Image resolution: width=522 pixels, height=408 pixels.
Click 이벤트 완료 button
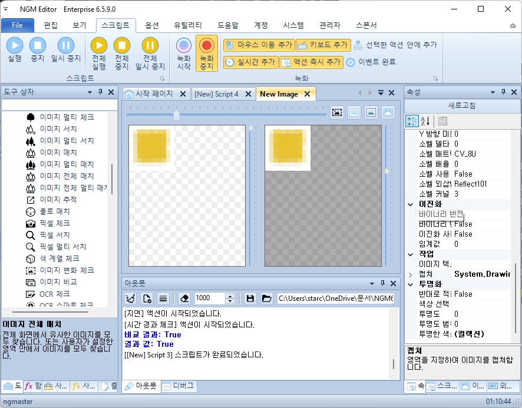click(371, 62)
